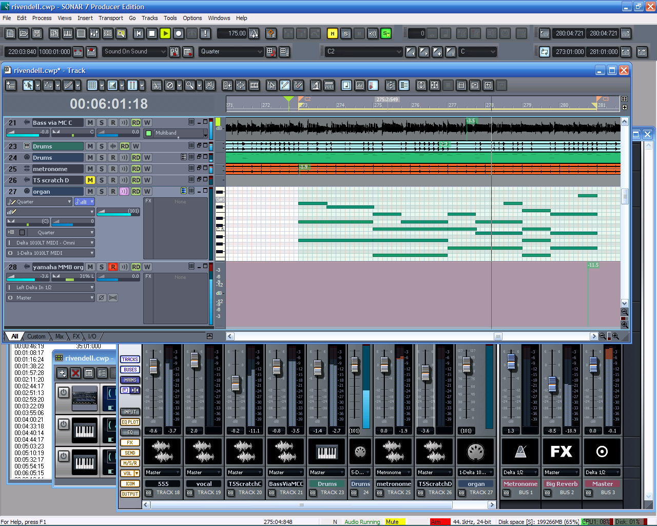Stop playback in the transport toolbar
Viewport: 657px width, 526px height.
click(152, 33)
